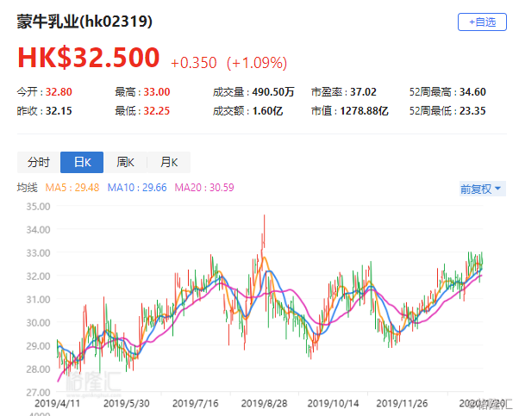Click the 今开 value 32.80
This screenshot has width=519, height=416.
pos(59,92)
